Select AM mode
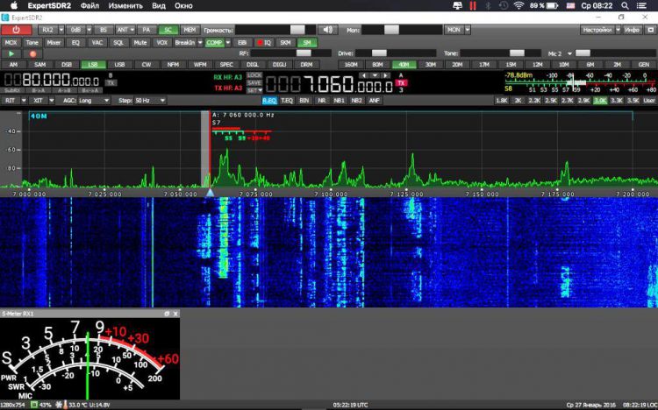Viewport: 658px width, 410px height. click(13, 65)
